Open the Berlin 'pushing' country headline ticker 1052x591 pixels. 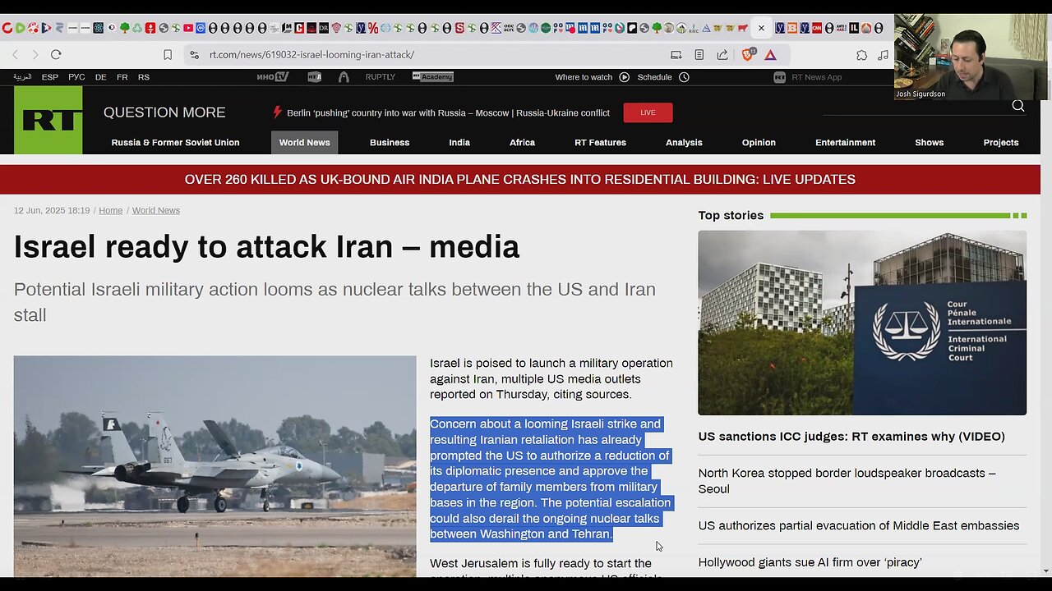(448, 112)
